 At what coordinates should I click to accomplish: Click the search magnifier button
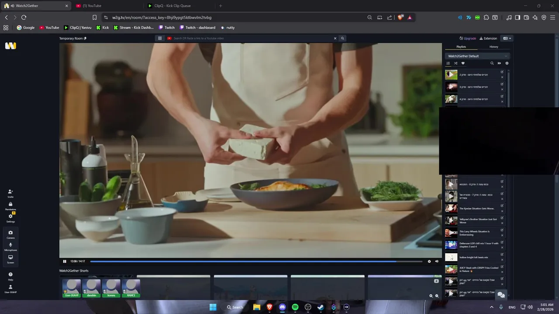[x=342, y=38]
